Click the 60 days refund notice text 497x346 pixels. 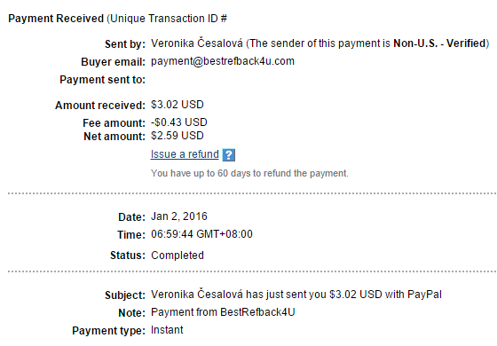[x=249, y=173]
